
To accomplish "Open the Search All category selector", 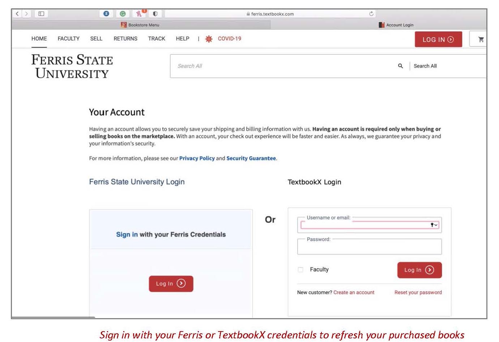I will point(425,66).
